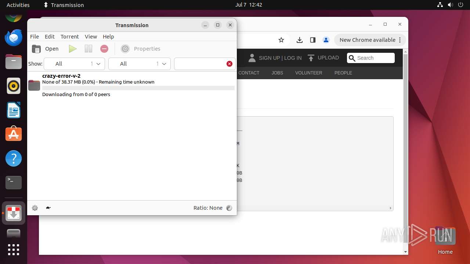
Task: Open Terminal from the dock
Action: coord(14,183)
